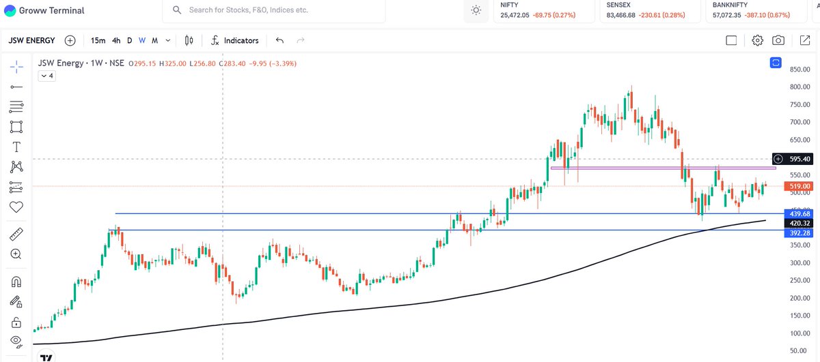Open chart settings gear
Screen dimensions: 820x362
pyautogui.click(x=757, y=40)
